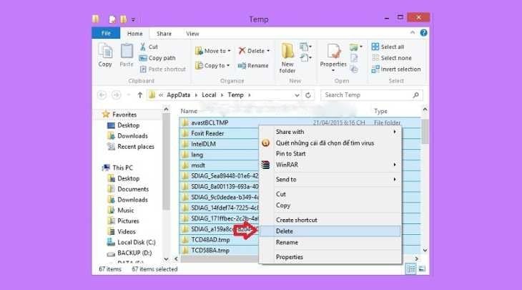
Task: Click Paste shortcut in the ribbon
Action: tap(162, 69)
